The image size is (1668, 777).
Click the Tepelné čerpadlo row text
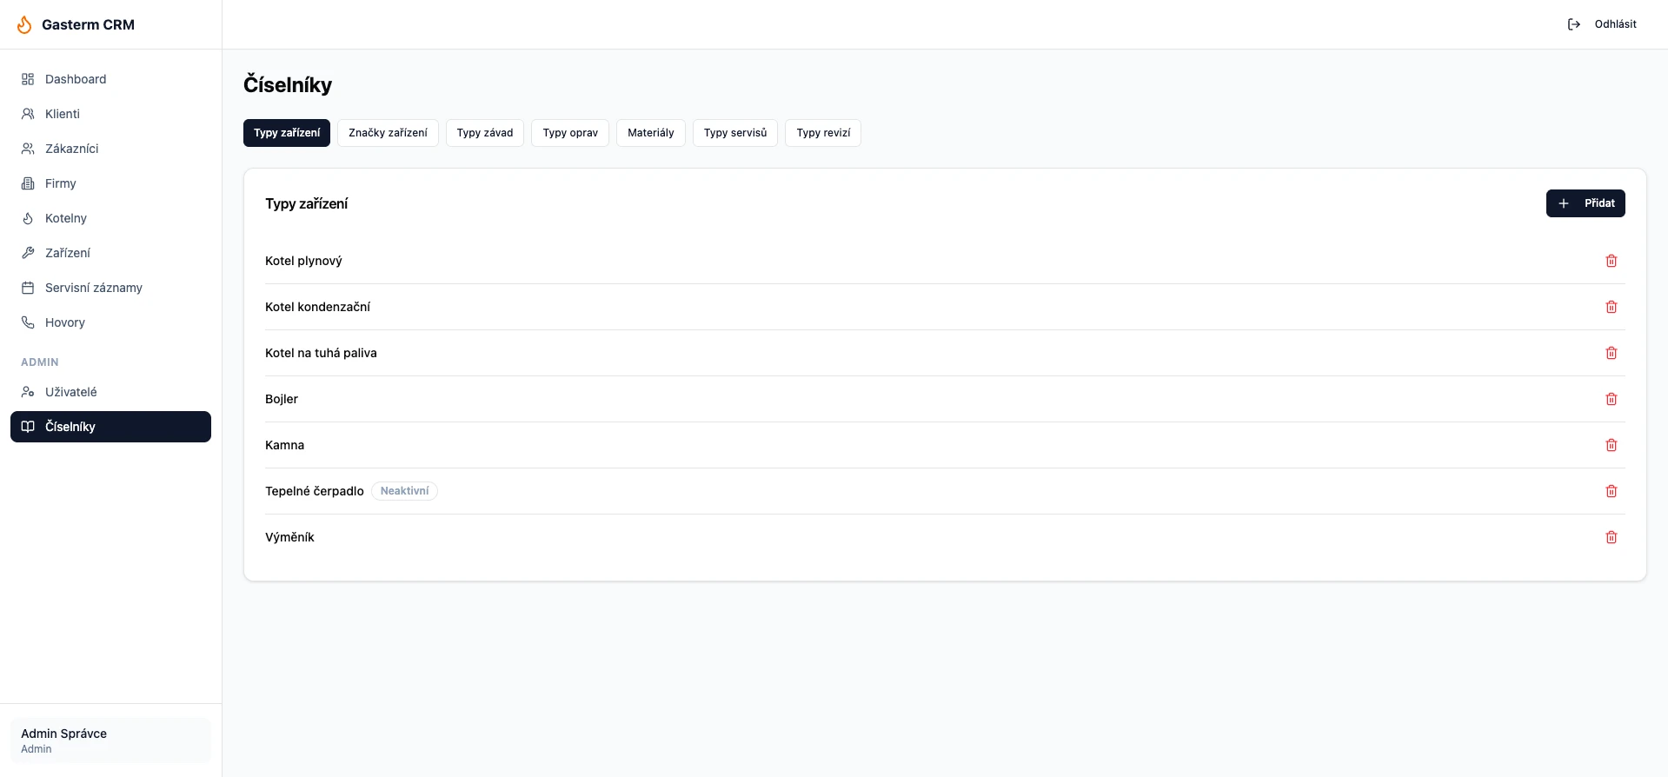pos(315,491)
